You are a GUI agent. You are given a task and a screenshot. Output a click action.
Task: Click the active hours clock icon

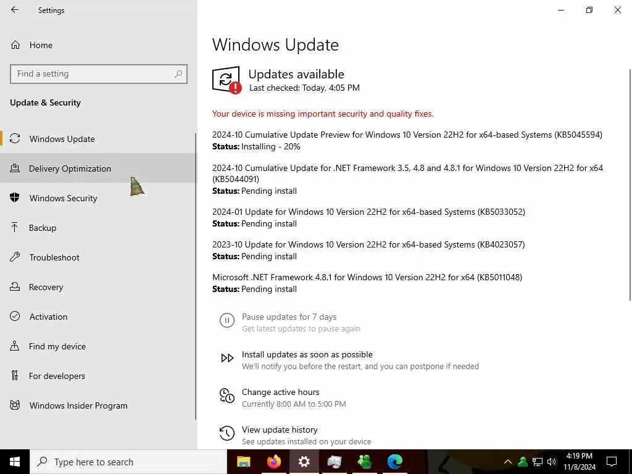(x=227, y=396)
